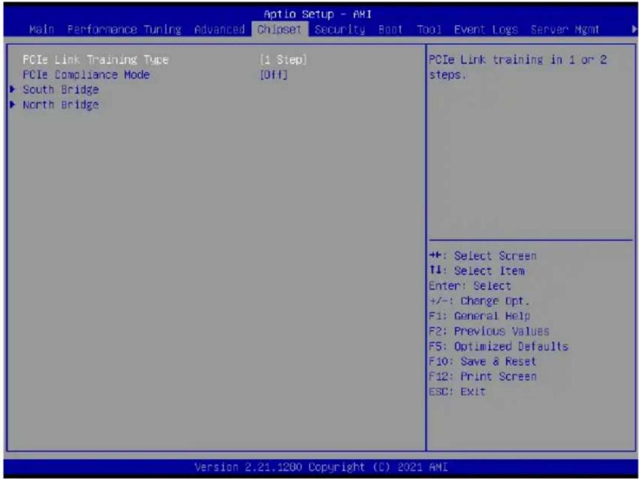This screenshot has width=639, height=479.
Task: Select the Chipset tab
Action: tap(280, 30)
